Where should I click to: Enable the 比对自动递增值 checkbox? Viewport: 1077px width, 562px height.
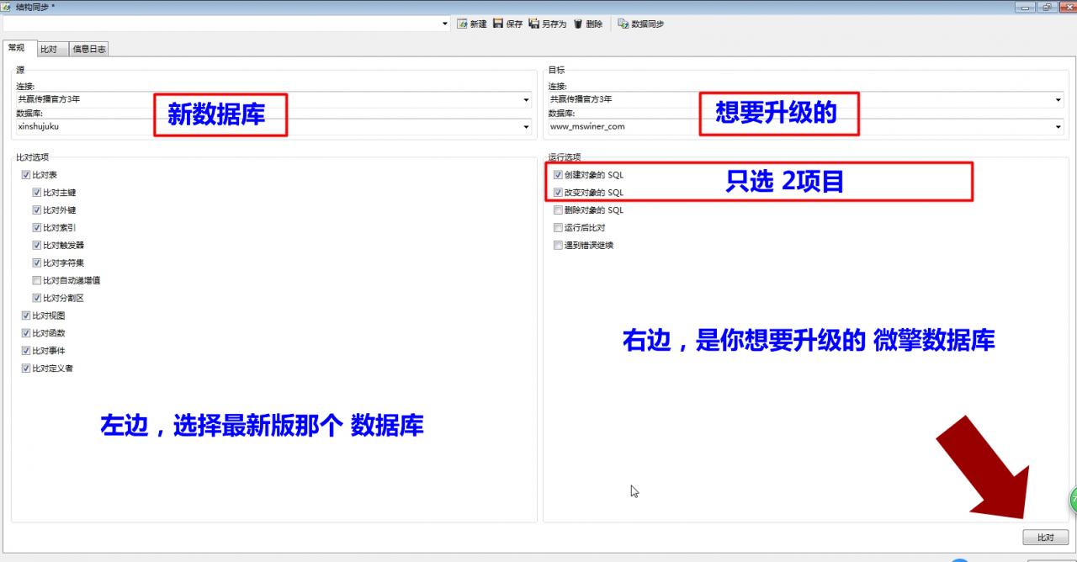[x=37, y=280]
